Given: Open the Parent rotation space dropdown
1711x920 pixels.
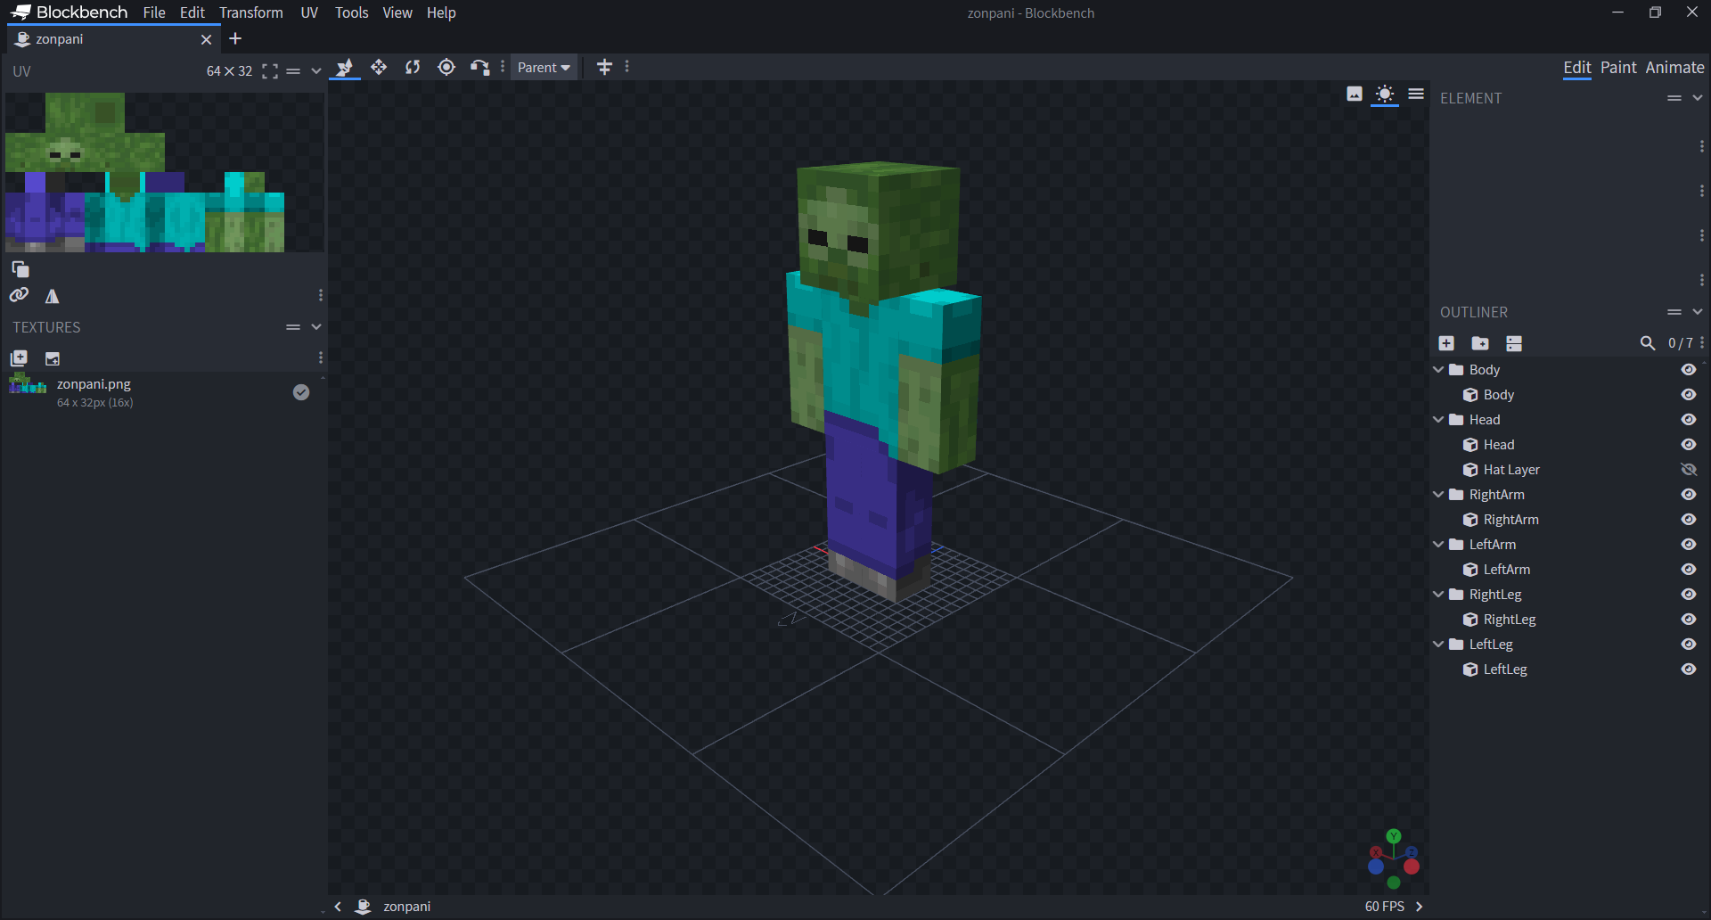Looking at the screenshot, I should [x=544, y=67].
